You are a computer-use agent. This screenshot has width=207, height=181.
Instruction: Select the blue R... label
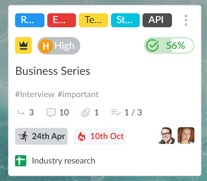30,20
